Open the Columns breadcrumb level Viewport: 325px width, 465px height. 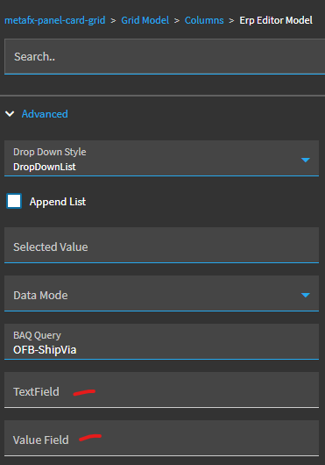(204, 20)
